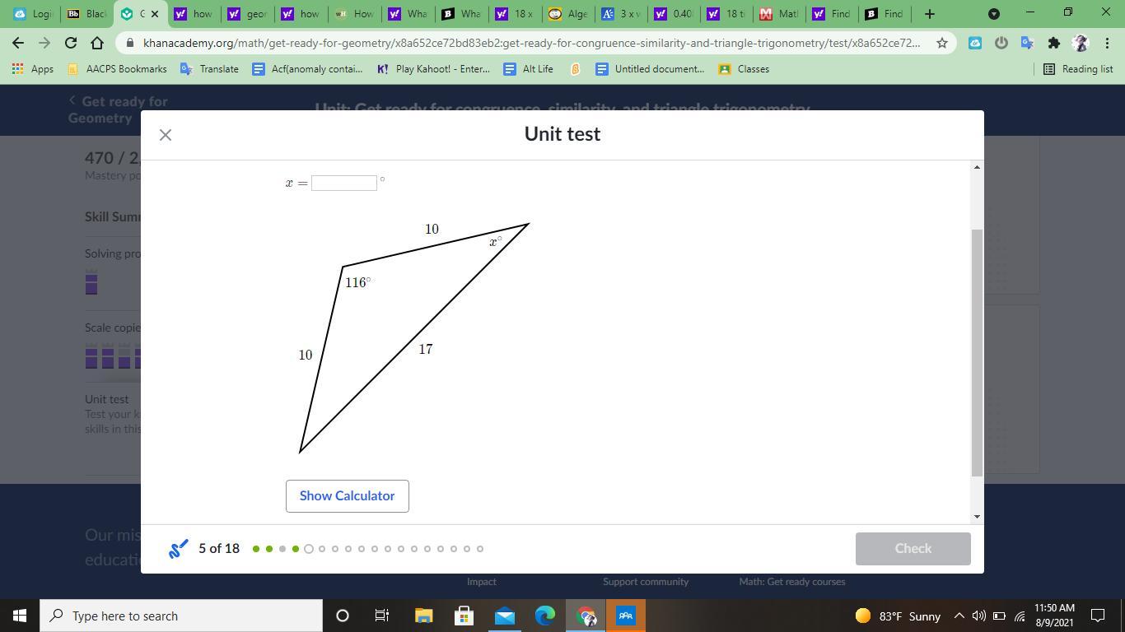This screenshot has width=1125, height=632.
Task: Click the scratchpad pencil icon beside 5 of 18
Action: point(178,549)
